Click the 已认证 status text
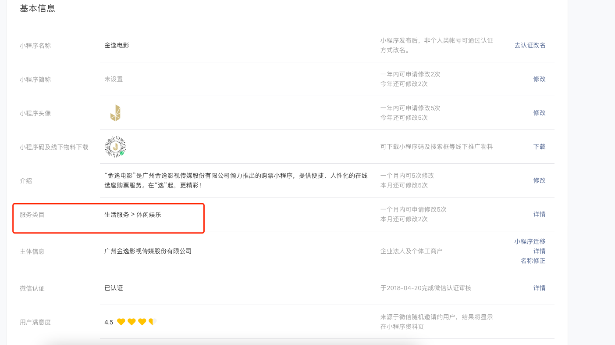 (x=114, y=288)
